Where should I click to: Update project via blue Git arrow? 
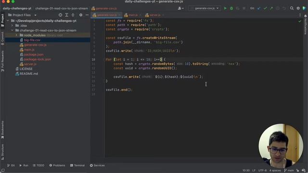pos(259,8)
